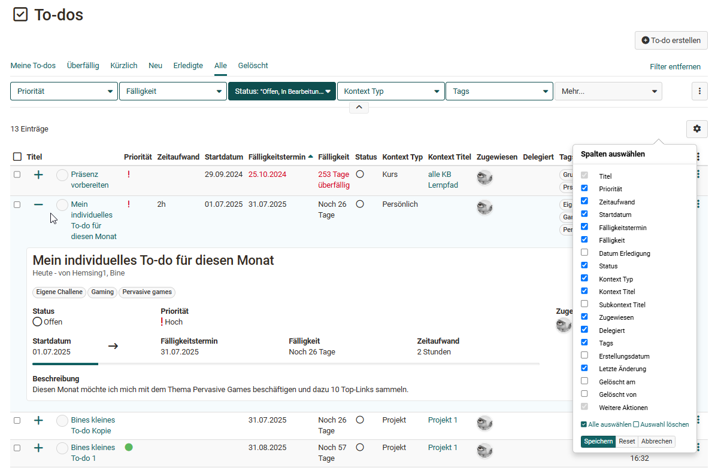
Task: Expand the Bines kleines To-do Kopie row
Action: pos(38,420)
